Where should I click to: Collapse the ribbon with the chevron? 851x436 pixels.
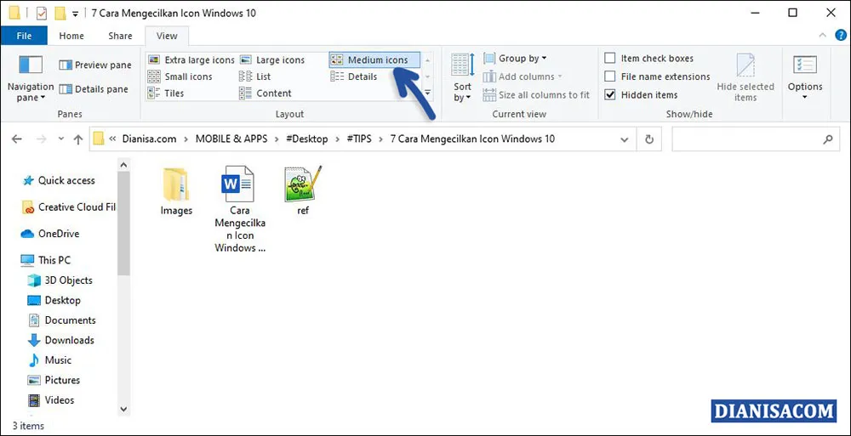[x=822, y=35]
